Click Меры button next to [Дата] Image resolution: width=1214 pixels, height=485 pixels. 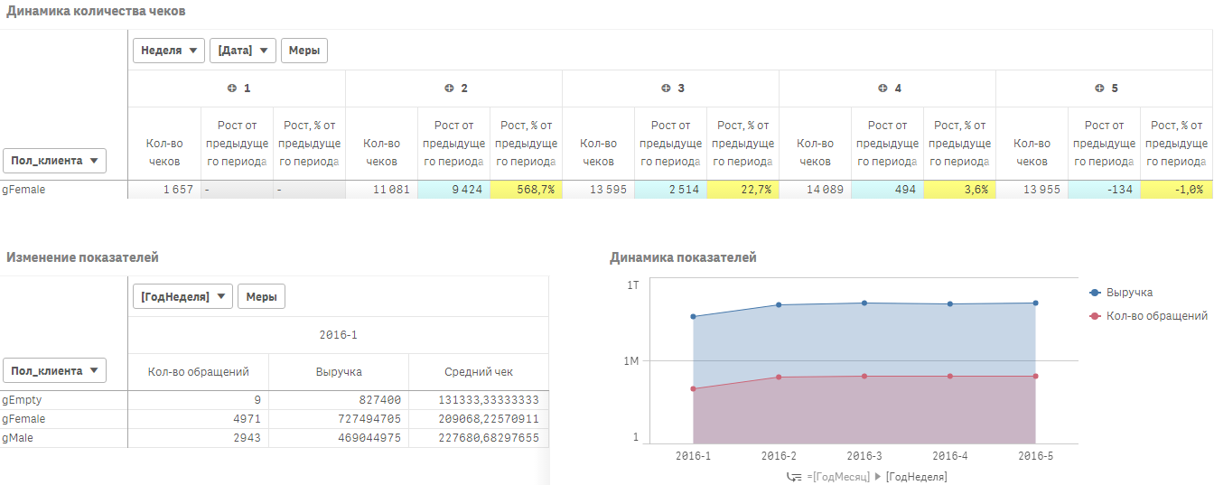[x=303, y=51]
